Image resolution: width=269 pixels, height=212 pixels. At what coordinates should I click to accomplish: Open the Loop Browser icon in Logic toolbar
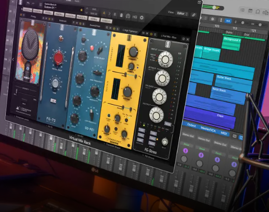[x=258, y=12]
